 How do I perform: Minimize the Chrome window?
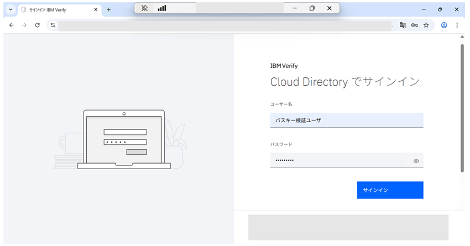pyautogui.click(x=424, y=9)
